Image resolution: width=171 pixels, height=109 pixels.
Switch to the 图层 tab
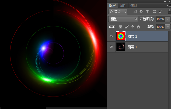113,5
